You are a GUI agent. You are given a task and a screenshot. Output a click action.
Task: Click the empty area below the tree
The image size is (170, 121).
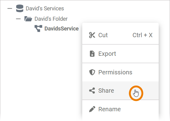tap(41, 76)
